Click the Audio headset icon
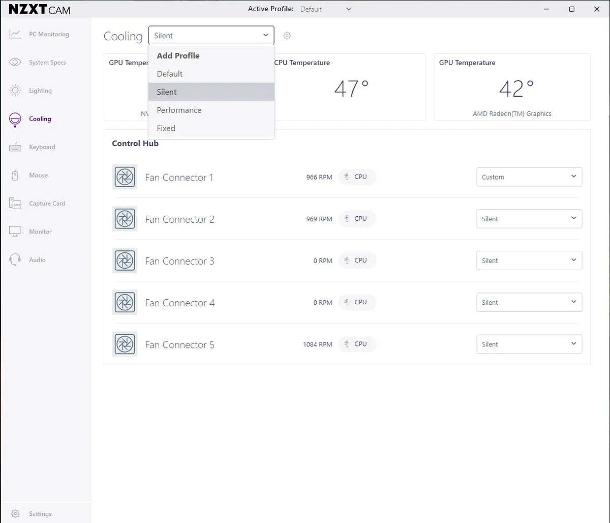This screenshot has height=523, width=610. coord(15,259)
